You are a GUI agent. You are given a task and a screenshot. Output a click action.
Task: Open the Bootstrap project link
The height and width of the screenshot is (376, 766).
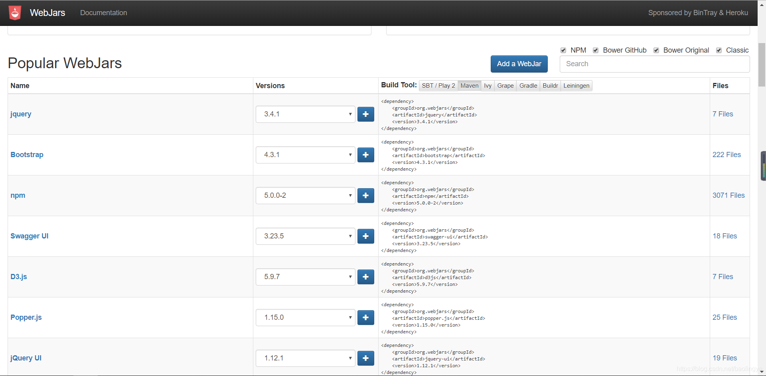pyautogui.click(x=27, y=155)
